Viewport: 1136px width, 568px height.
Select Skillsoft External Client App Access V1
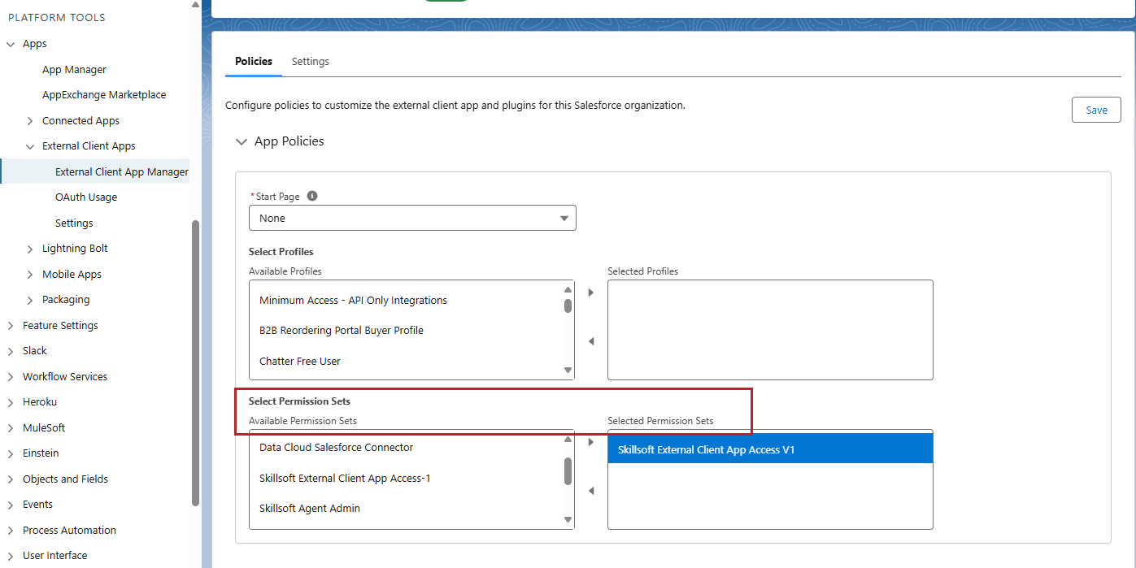(x=770, y=449)
